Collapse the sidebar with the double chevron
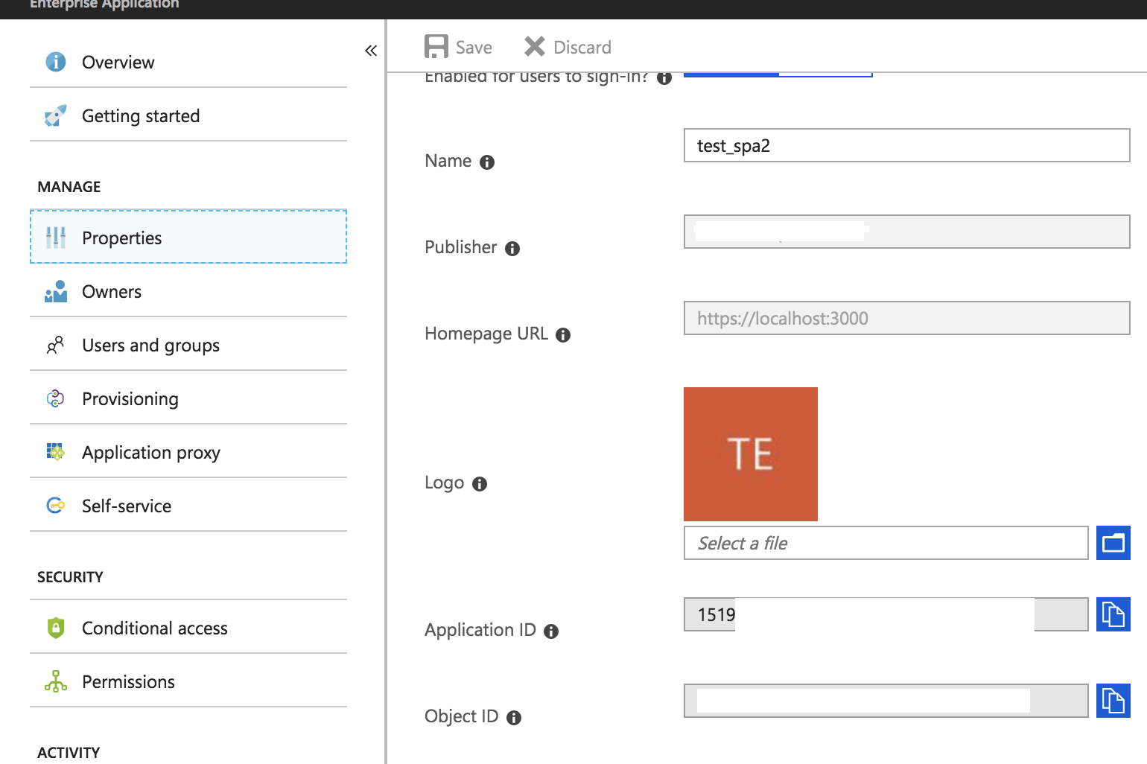Viewport: 1147px width, 764px height. 371,51
